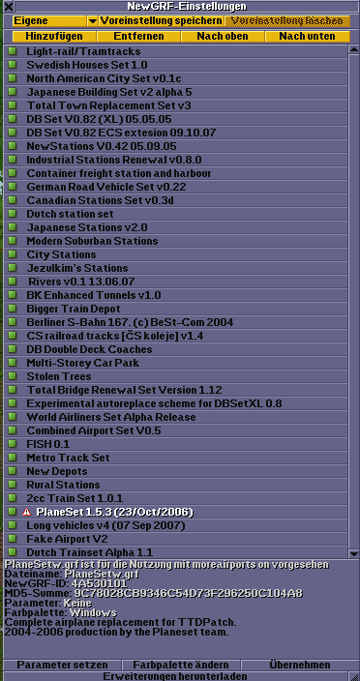This screenshot has width=360, height=681.
Task: Click the NewGRF-ID 4A530101 line
Action: [x=66, y=583]
